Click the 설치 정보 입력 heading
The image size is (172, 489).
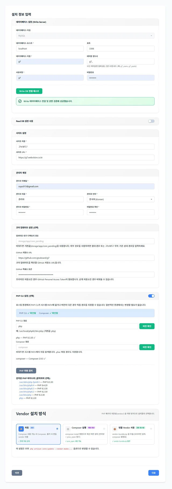(x=21, y=14)
